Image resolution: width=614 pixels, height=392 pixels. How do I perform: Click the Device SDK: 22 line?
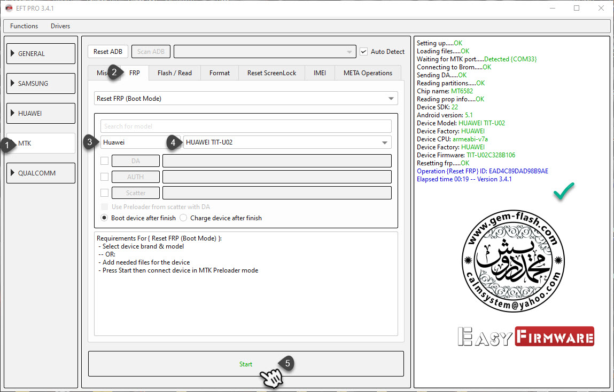tap(438, 107)
